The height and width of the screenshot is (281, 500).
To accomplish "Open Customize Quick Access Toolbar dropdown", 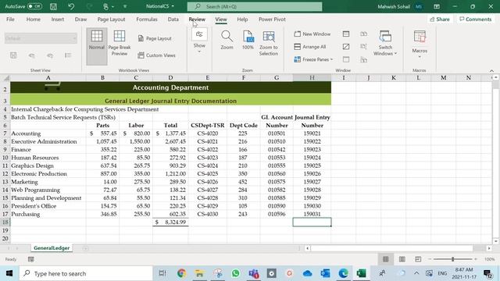I will click(125, 6).
